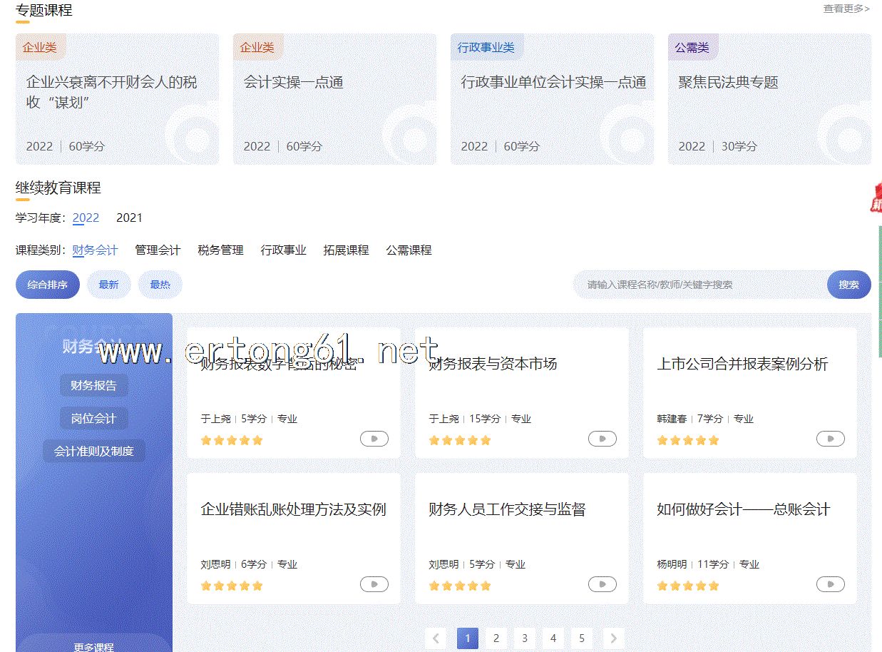This screenshot has height=652, width=882.
Task: Sort courses by 最新
Action: (108, 285)
